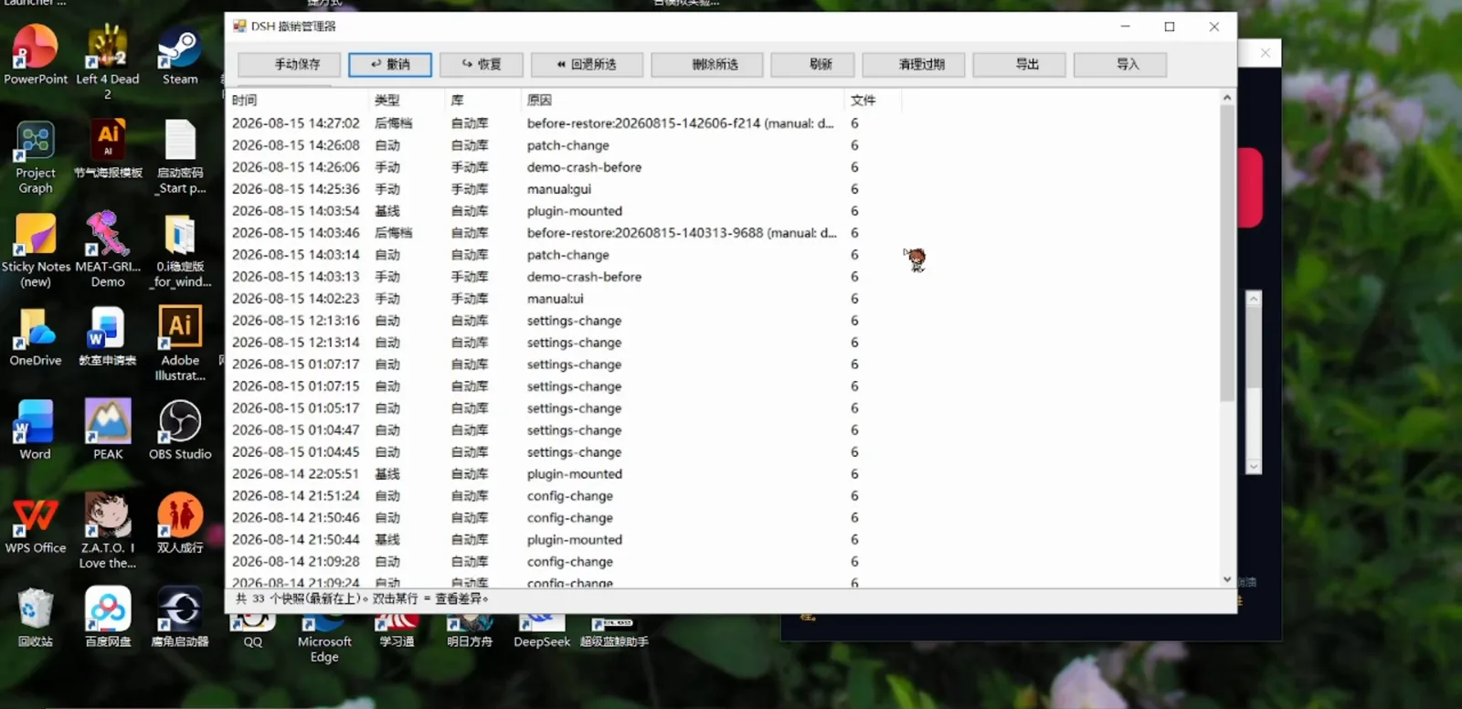Click the PEAK game icon

coord(107,429)
